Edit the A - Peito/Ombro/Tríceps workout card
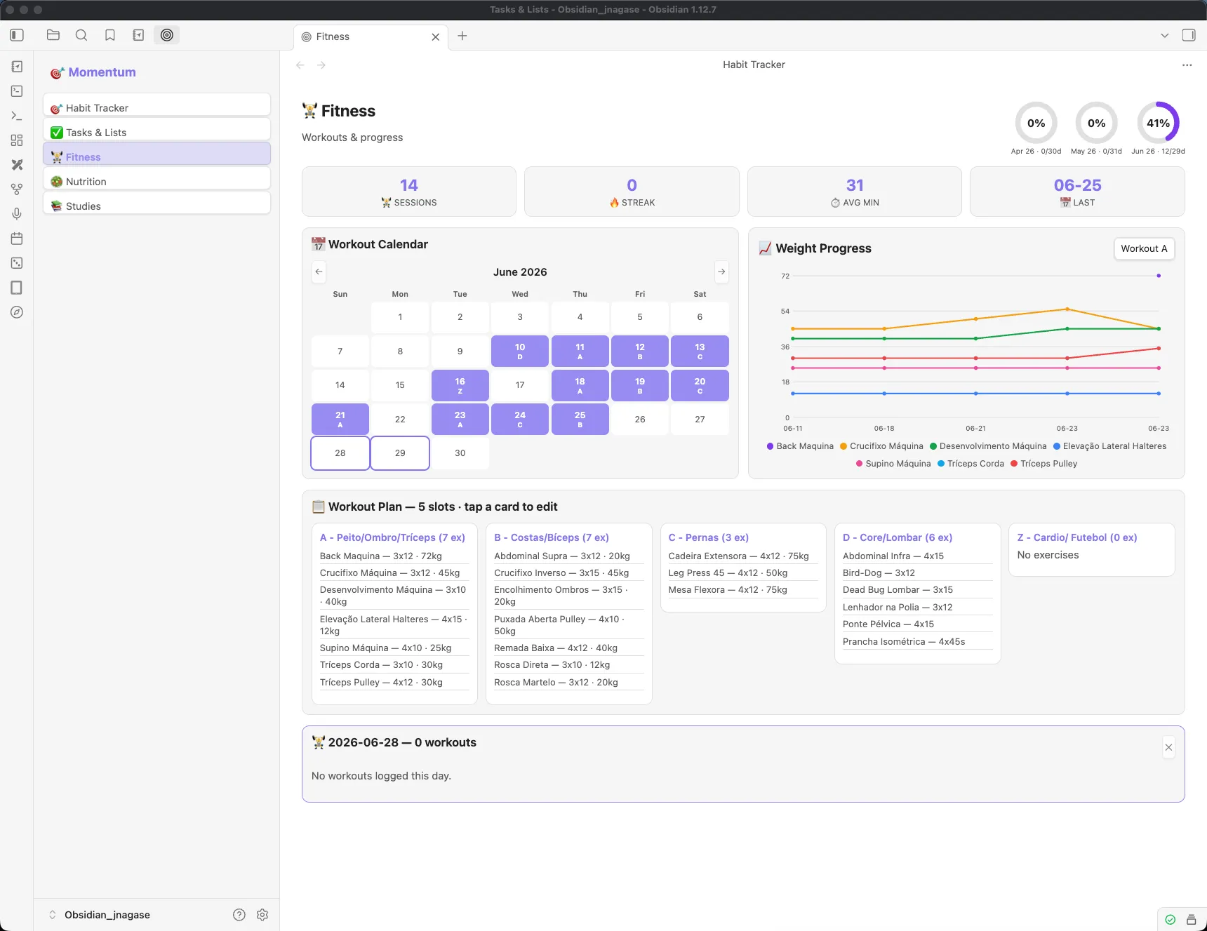 394,614
